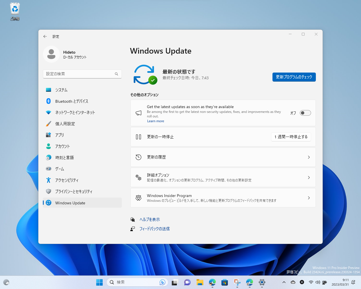Enable Get the latest updates toggle

click(305, 113)
